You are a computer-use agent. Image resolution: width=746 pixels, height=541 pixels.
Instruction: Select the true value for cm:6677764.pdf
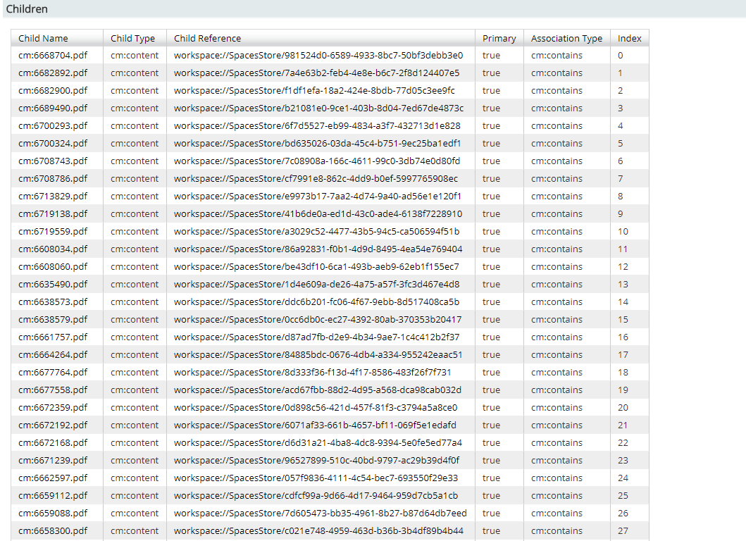point(492,372)
